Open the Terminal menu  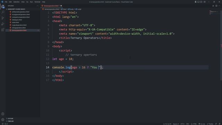click(37, 2)
